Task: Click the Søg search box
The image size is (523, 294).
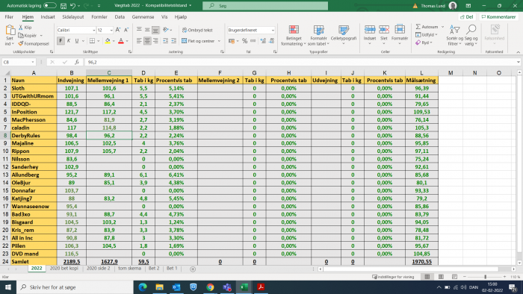Action: tap(265, 6)
